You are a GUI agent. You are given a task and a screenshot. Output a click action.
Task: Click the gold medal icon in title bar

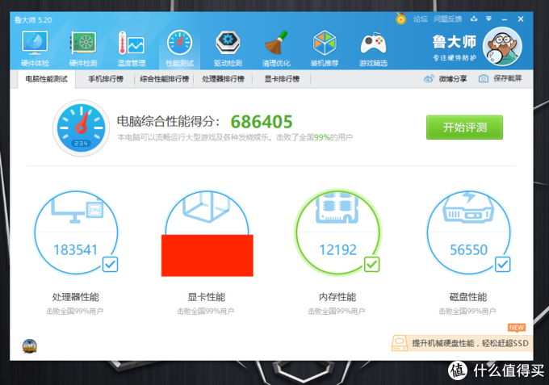tap(401, 19)
